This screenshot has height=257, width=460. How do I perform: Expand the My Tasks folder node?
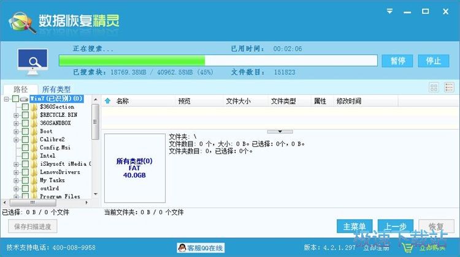[x=16, y=181]
